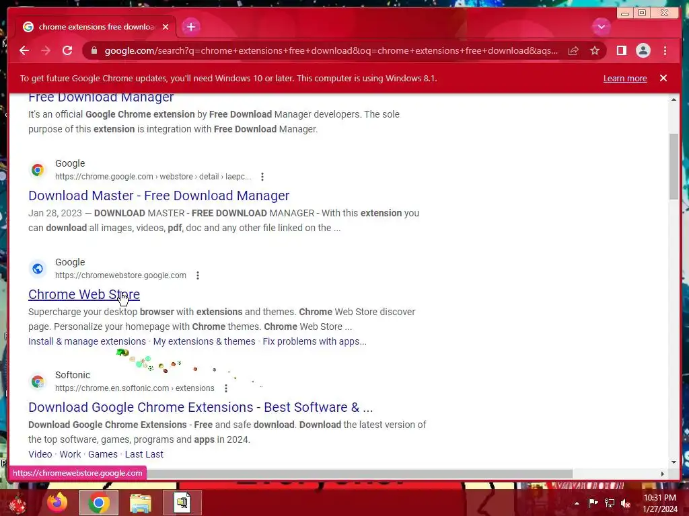689x516 pixels.
Task: Click Chrome favicon of Download Master result
Action: [x=38, y=170]
